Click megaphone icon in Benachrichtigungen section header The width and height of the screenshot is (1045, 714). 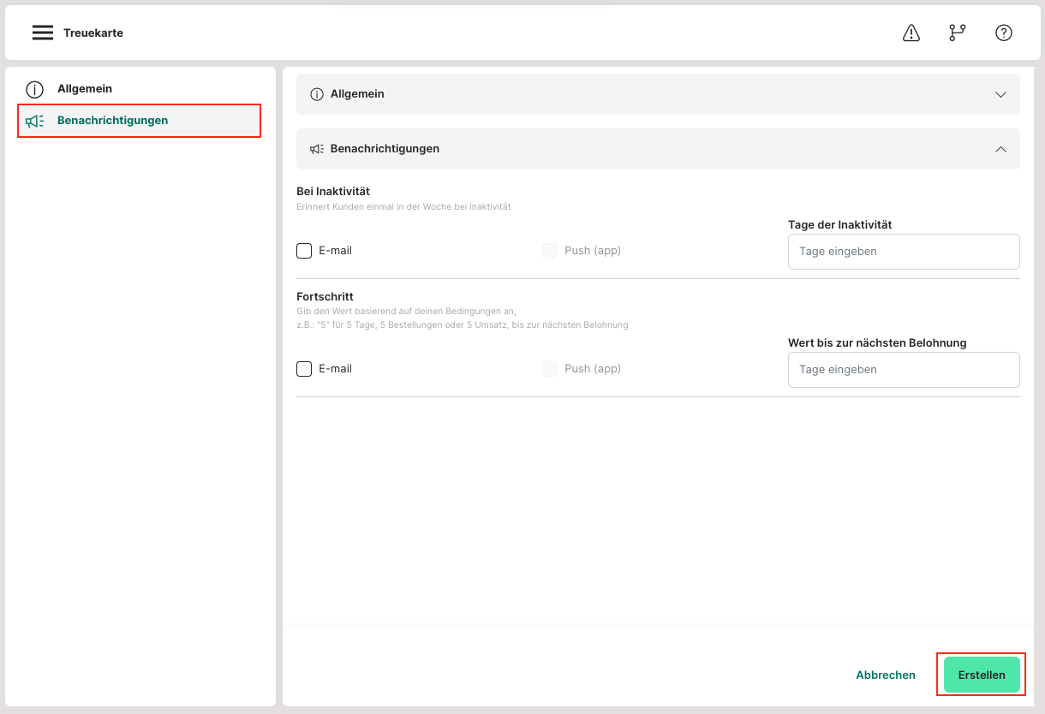[x=316, y=149]
